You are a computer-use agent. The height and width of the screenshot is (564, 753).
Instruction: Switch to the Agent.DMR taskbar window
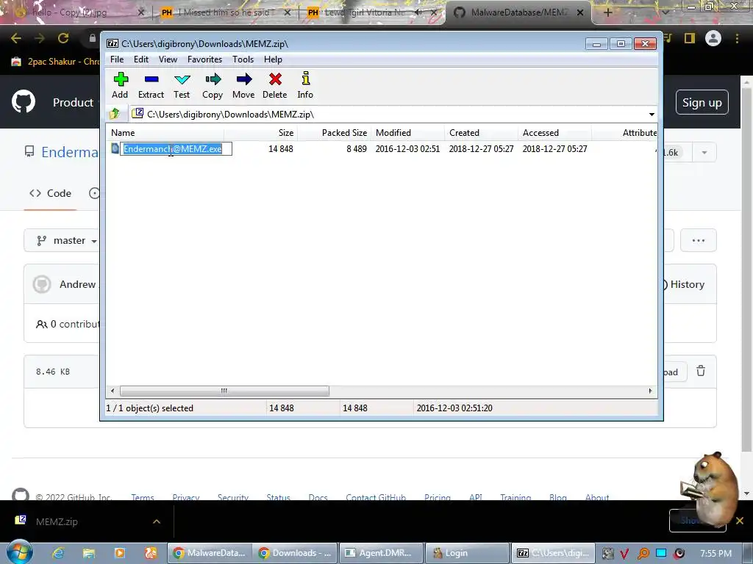tap(381, 553)
